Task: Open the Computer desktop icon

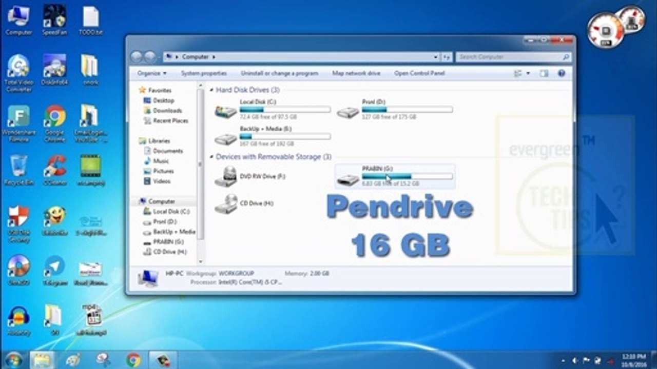Action: pos(18,20)
